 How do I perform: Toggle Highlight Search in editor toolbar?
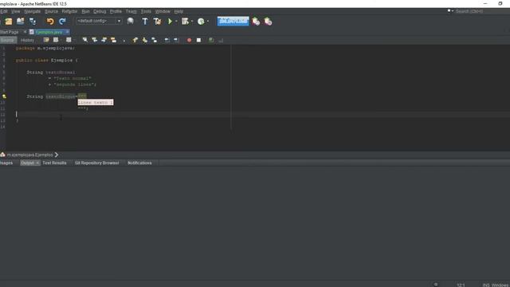(x=113, y=40)
